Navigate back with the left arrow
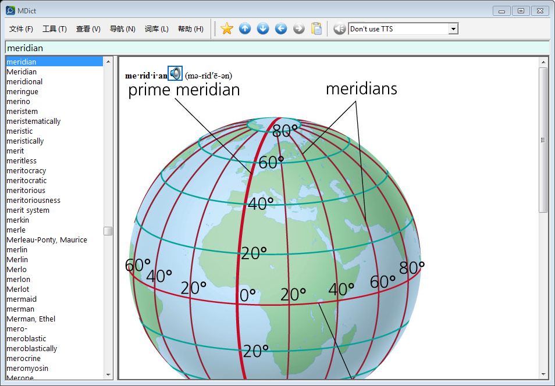Screen dimensions: 555x386 [x=281, y=28]
